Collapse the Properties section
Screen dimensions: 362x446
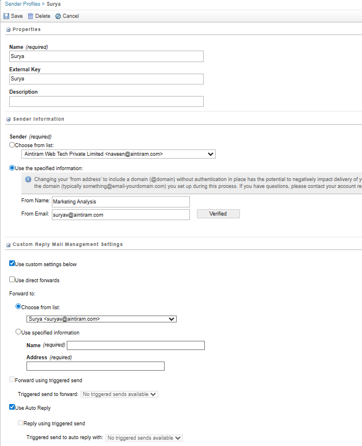[8, 29]
